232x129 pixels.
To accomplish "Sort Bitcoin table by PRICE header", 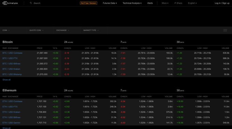I will (x=40, y=48).
